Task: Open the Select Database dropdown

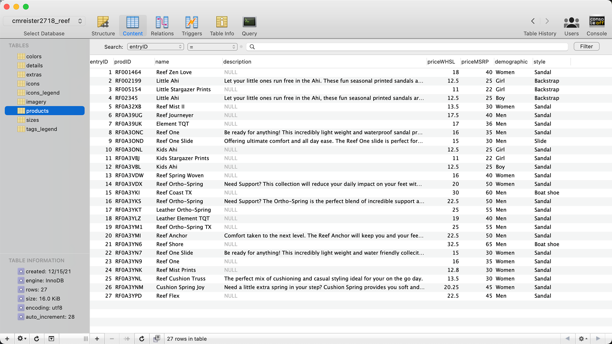Action: coord(44,21)
